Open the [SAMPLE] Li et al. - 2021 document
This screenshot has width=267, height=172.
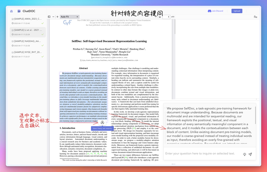(28, 32)
